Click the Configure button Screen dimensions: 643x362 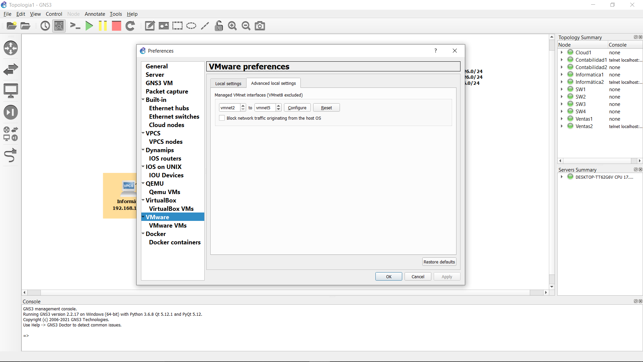pos(297,108)
